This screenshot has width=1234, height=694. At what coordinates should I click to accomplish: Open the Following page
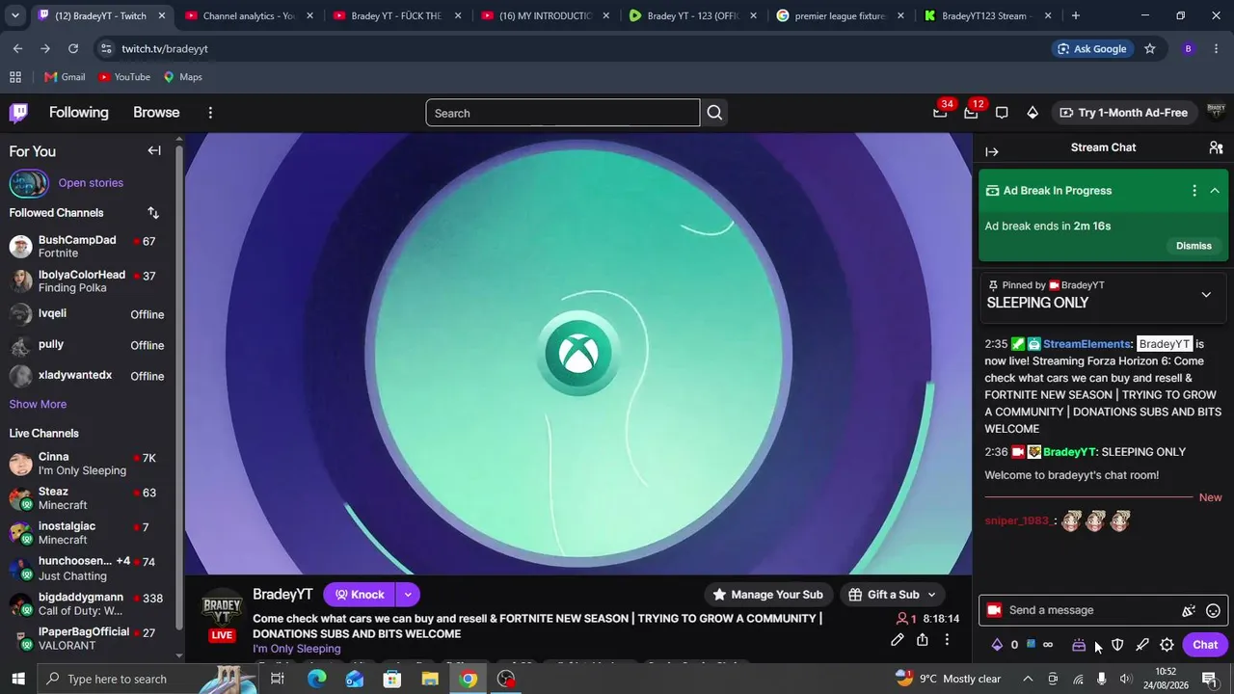[79, 113]
